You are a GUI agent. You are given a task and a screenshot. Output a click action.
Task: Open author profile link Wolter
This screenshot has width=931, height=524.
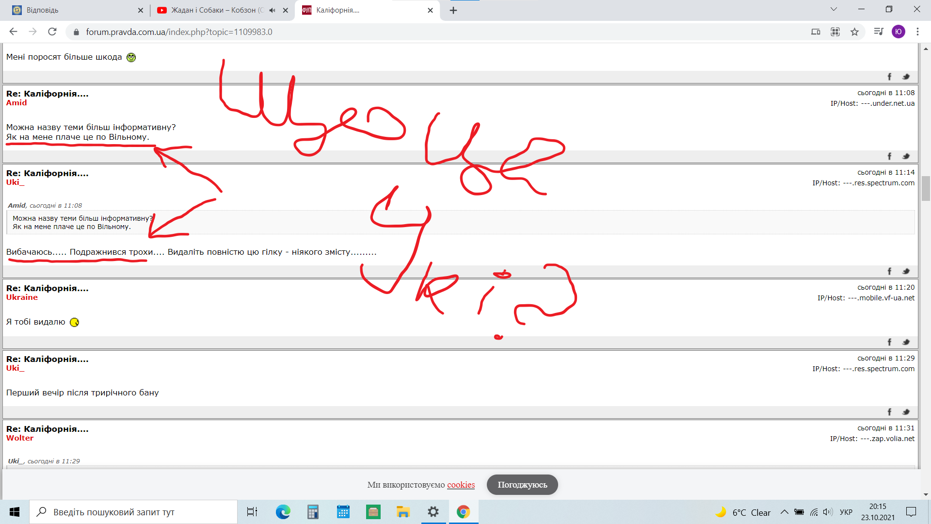click(20, 438)
